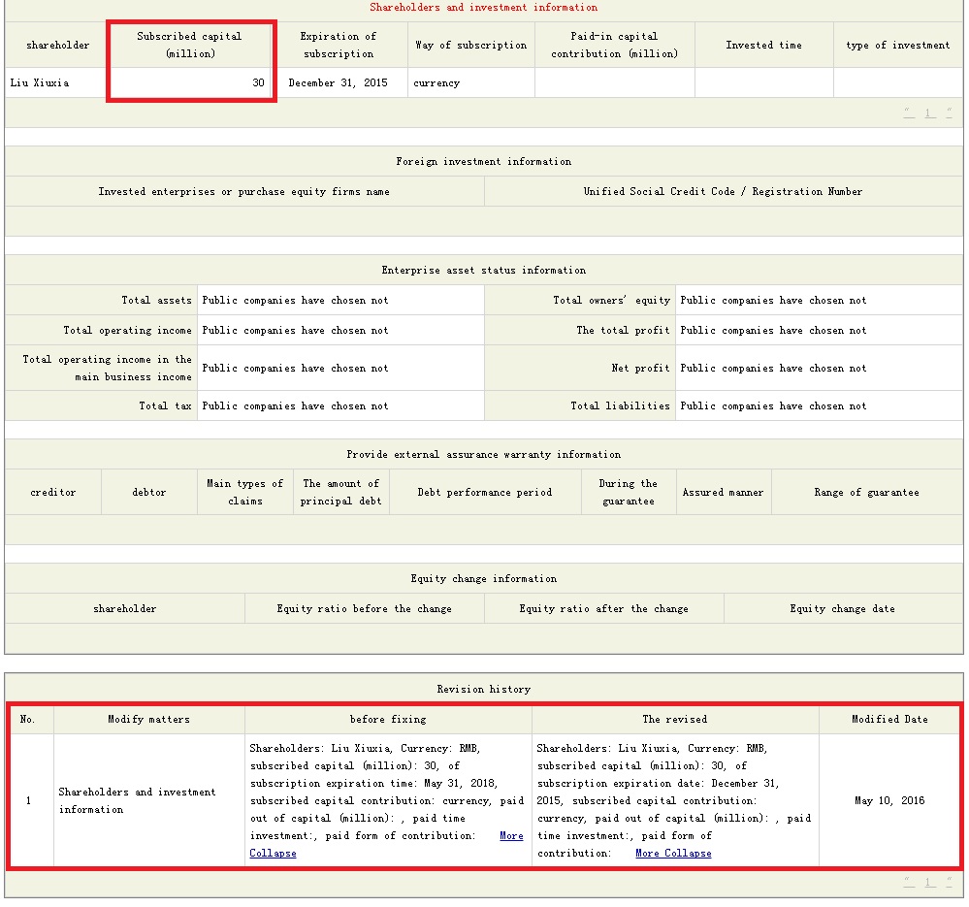
Task: Select the 'May 10, 2016' modified date cell
Action: point(889,800)
